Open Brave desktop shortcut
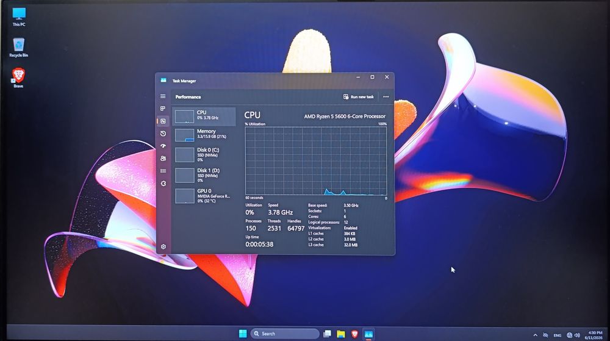 coord(18,77)
